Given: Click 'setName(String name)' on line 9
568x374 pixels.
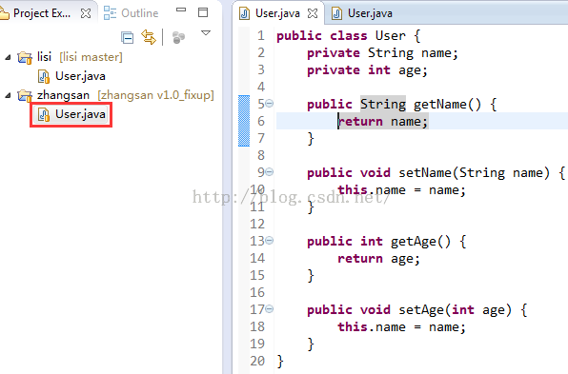Looking at the screenshot, I should 475,173.
